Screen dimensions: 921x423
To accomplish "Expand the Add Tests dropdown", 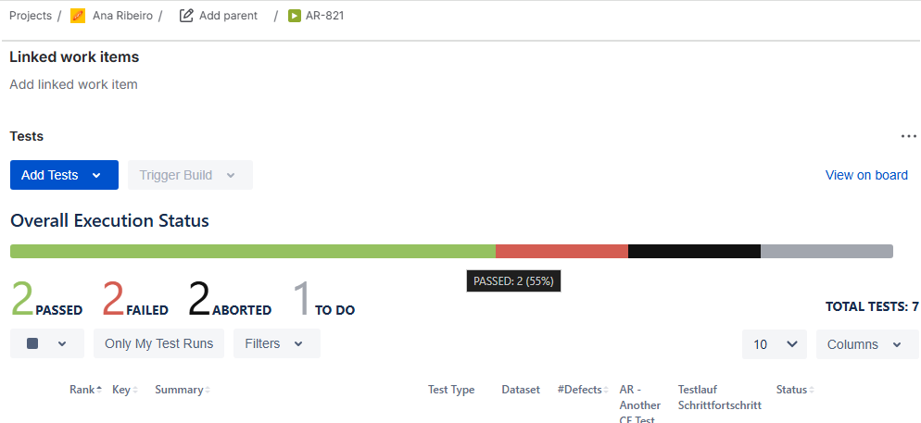I will point(96,175).
